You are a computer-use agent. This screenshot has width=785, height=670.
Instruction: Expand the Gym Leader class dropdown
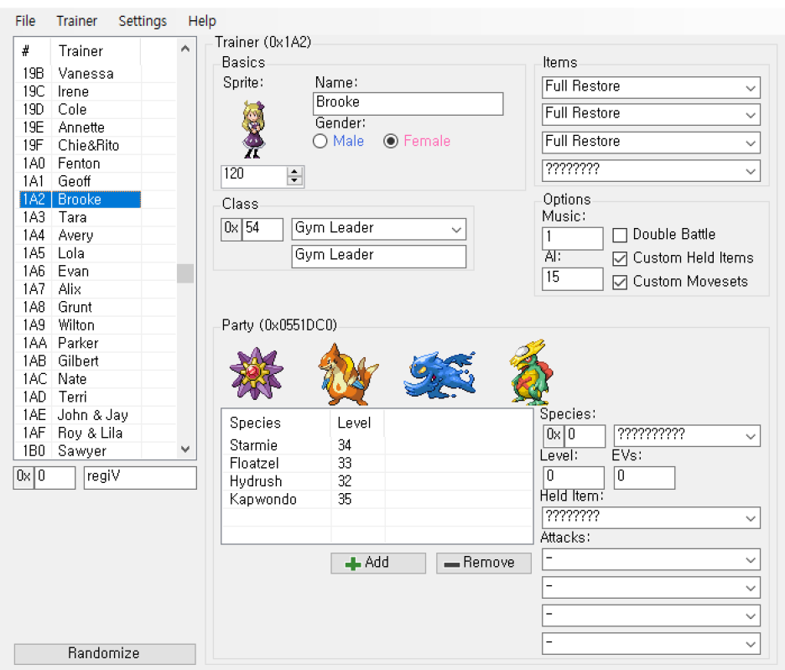[x=456, y=229]
